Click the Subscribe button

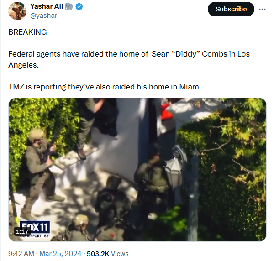pyautogui.click(x=231, y=9)
